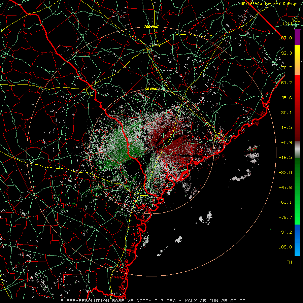Click the 100 NMI range ring label
Screen dimensions: 303x303
pos(151,27)
